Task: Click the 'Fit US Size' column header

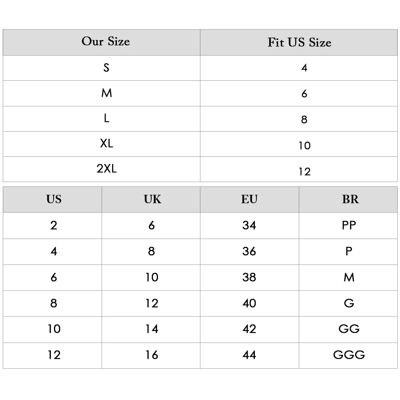Action: click(299, 42)
